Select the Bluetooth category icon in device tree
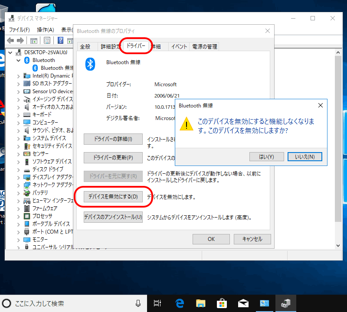347x312 pixels. point(27,60)
